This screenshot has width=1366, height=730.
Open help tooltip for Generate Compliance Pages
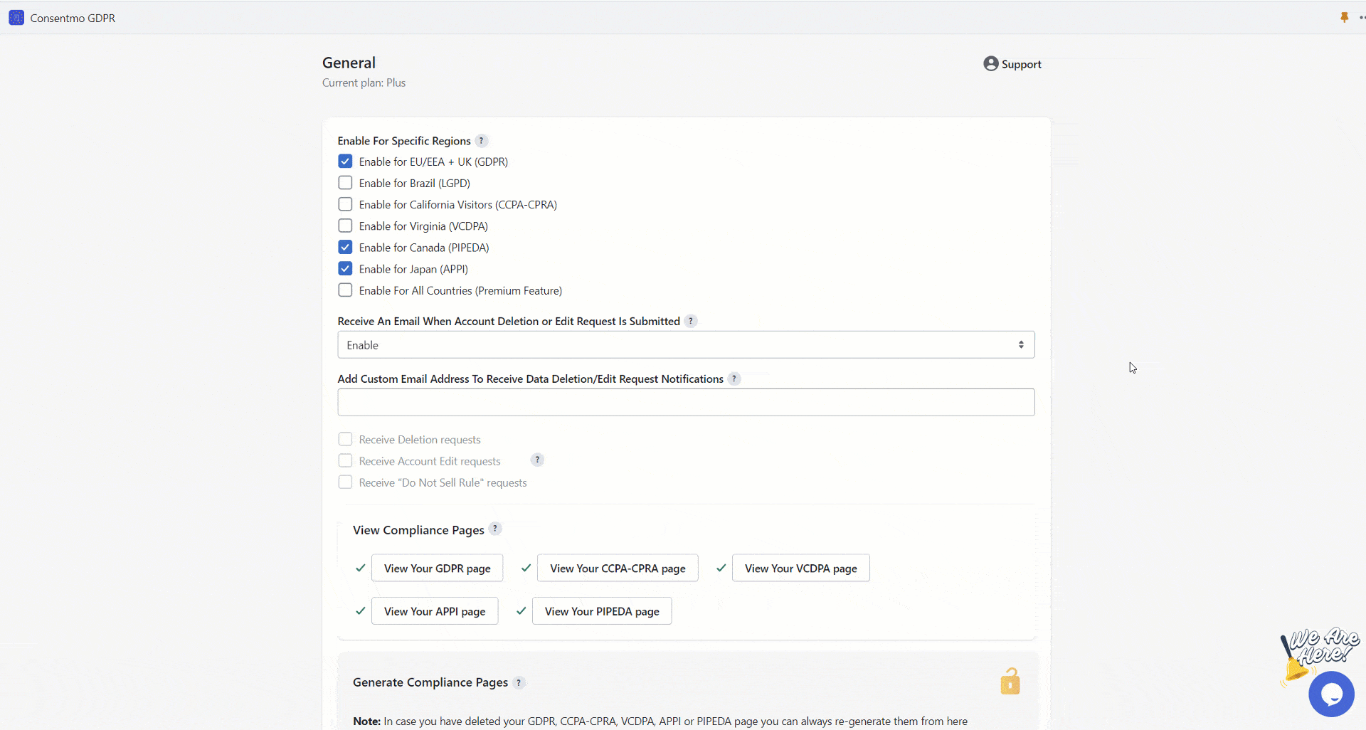pyautogui.click(x=519, y=682)
